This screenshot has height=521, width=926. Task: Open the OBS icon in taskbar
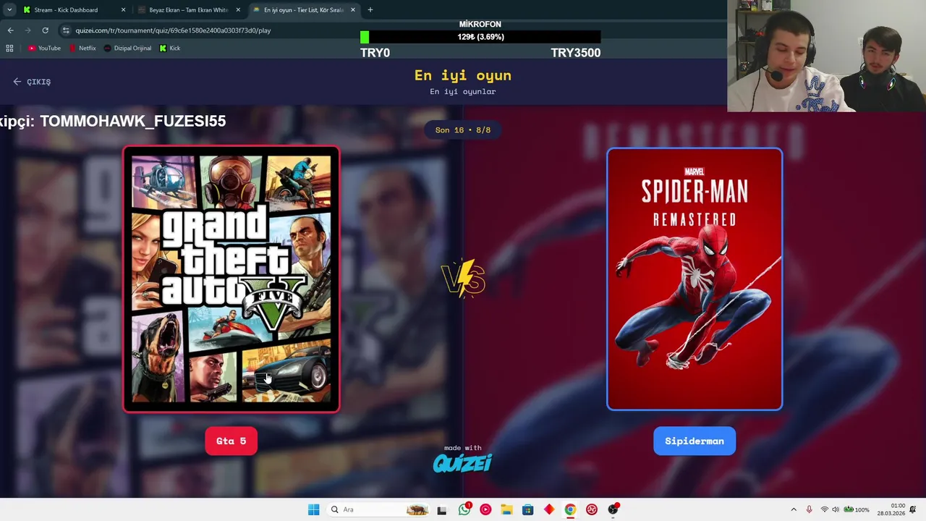tap(613, 509)
